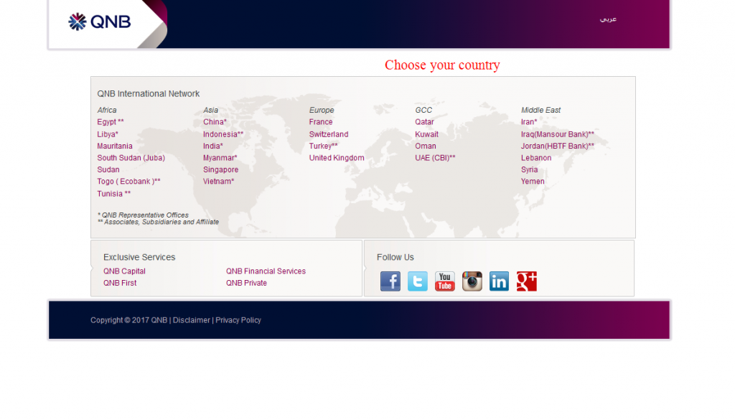Open QNB's Instagram account
Viewport: 735px width, 420px height.
472,281
